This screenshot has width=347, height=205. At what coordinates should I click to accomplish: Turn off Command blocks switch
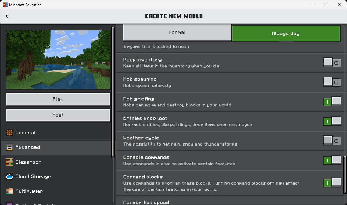[332, 183]
